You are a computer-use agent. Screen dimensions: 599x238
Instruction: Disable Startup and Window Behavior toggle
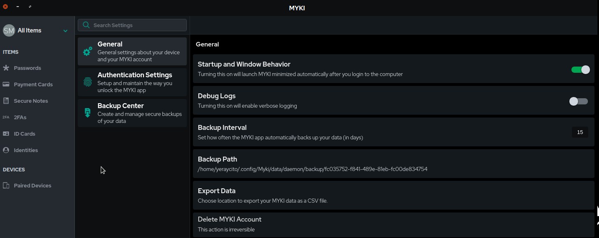pyautogui.click(x=580, y=70)
